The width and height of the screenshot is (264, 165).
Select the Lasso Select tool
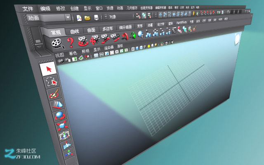click(x=51, y=82)
